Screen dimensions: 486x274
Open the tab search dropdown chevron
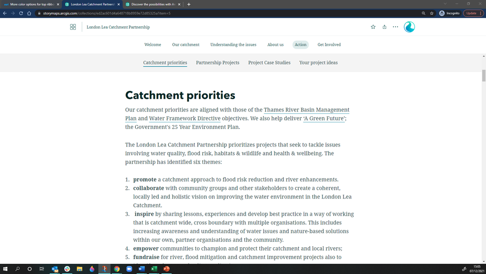coord(445,4)
